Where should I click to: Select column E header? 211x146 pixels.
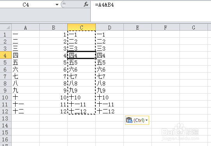pyautogui.click(x=137, y=28)
